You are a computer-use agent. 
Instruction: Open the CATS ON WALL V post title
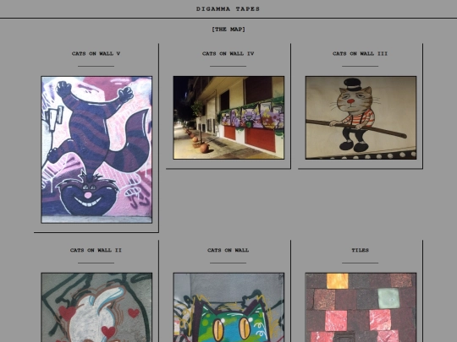coord(96,53)
